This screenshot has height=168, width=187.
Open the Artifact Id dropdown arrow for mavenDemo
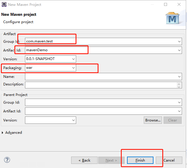(x=179, y=50)
